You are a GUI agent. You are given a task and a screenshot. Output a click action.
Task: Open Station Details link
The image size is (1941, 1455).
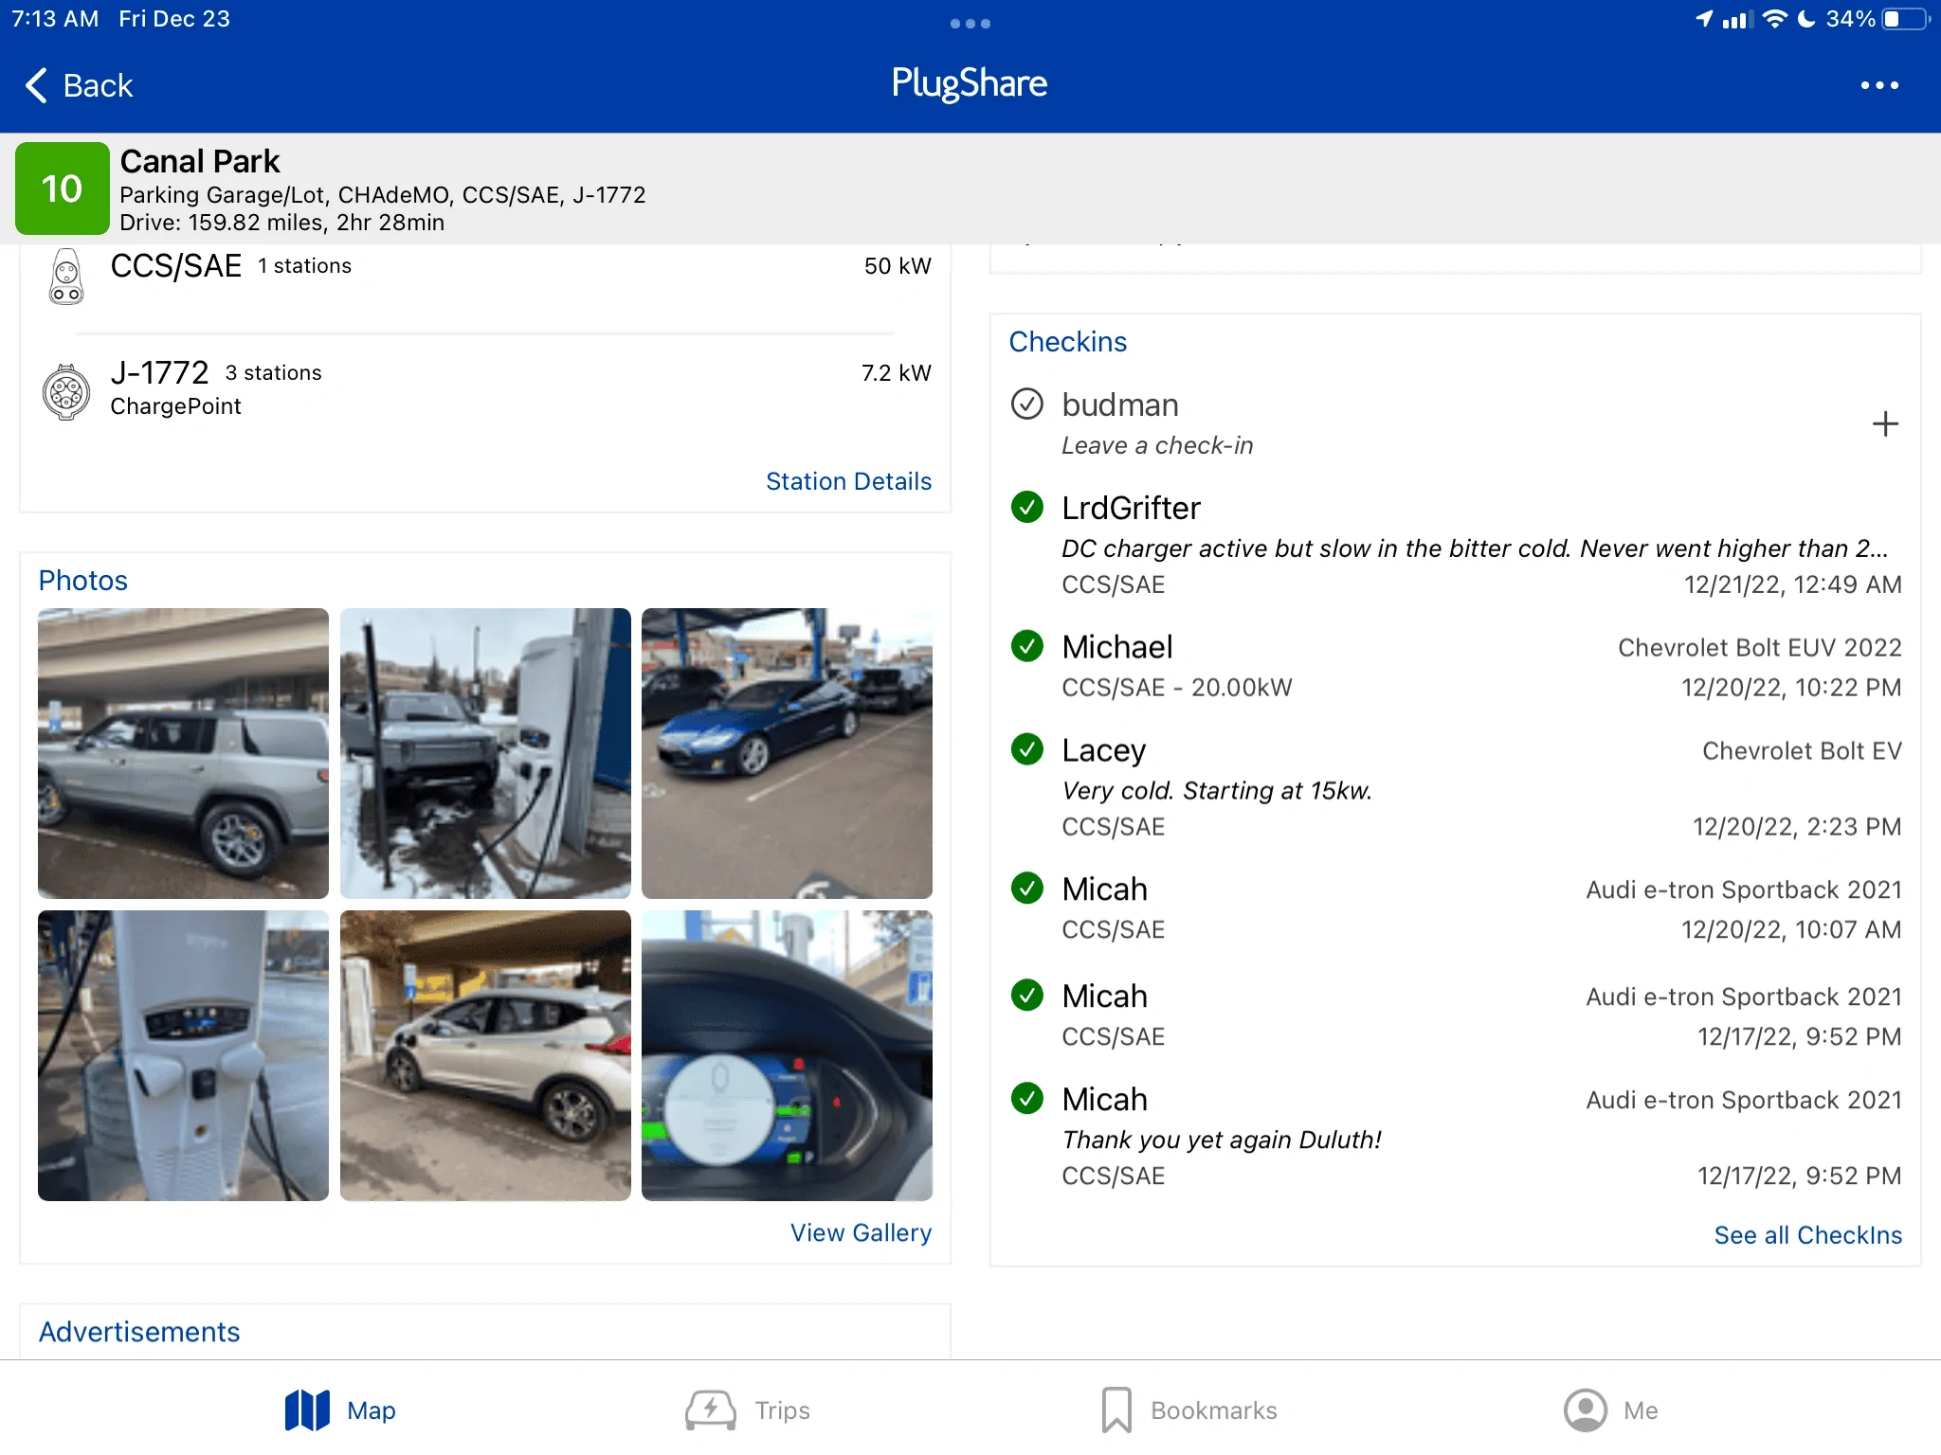pos(848,481)
